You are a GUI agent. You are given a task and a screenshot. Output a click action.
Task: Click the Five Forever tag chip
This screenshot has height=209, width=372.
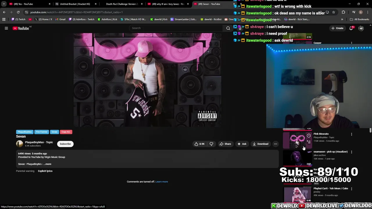[42, 132]
